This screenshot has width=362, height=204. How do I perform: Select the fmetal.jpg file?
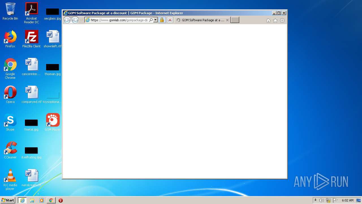31,125
